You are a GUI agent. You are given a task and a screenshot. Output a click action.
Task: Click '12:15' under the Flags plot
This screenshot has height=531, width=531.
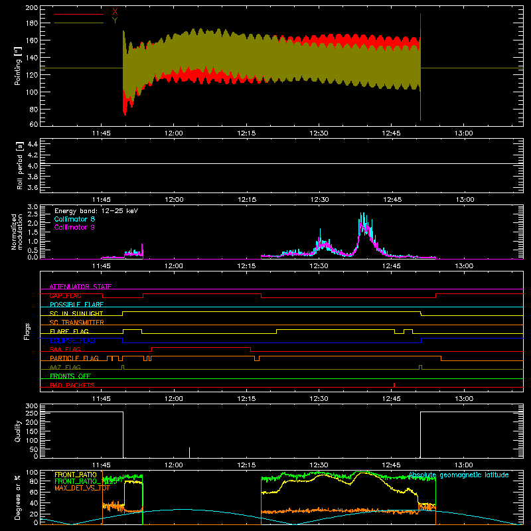tap(246, 399)
